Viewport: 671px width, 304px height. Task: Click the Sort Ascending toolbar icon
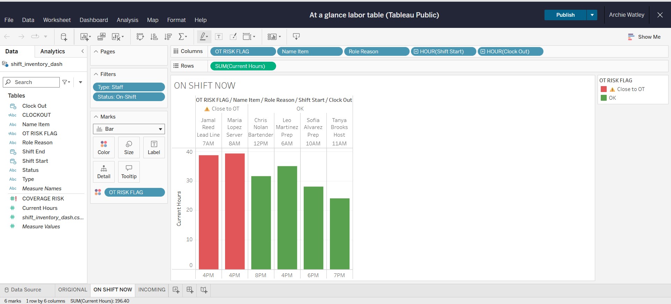154,37
